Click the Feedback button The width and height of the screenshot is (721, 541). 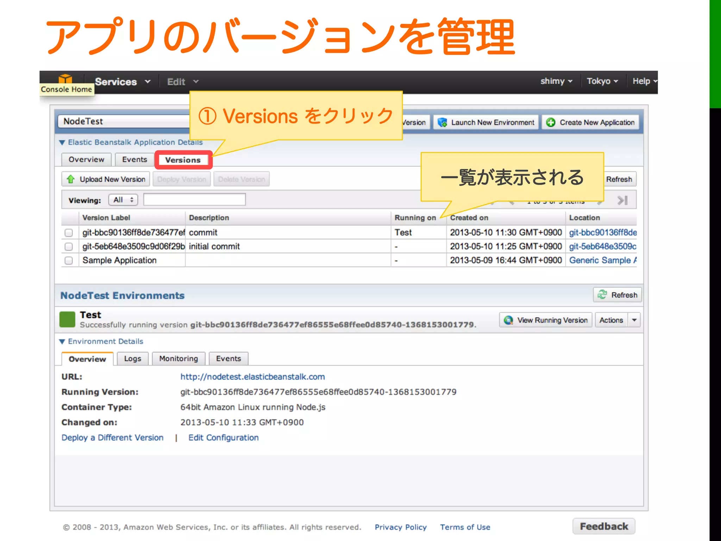point(604,526)
